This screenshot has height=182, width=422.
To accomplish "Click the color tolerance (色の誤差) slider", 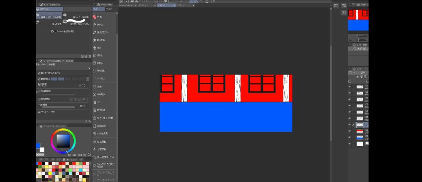I will point(58,87).
